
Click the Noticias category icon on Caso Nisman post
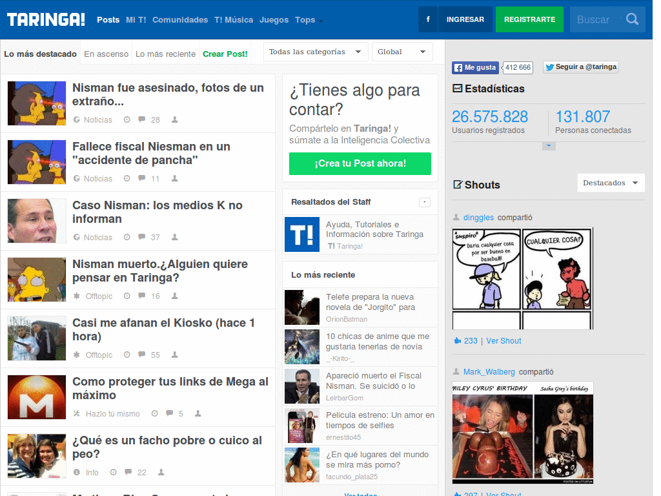click(76, 238)
